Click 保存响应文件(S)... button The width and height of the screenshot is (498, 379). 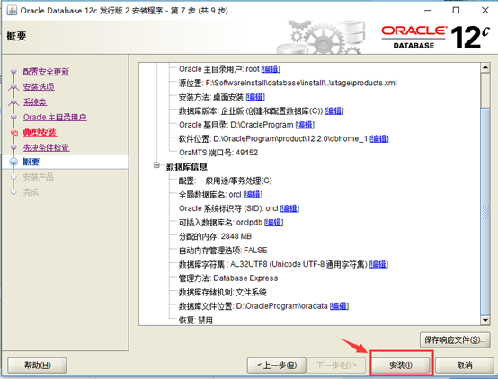[x=455, y=340]
